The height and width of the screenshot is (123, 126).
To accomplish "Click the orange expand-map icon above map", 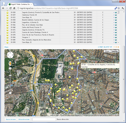I will pos(116,47).
